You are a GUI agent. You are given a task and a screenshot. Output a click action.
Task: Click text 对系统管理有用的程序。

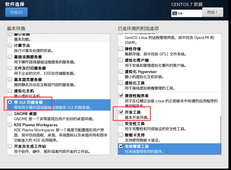point(144,152)
